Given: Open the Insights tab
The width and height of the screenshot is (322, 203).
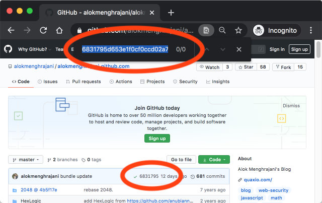Looking at the screenshot, I should point(218,82).
